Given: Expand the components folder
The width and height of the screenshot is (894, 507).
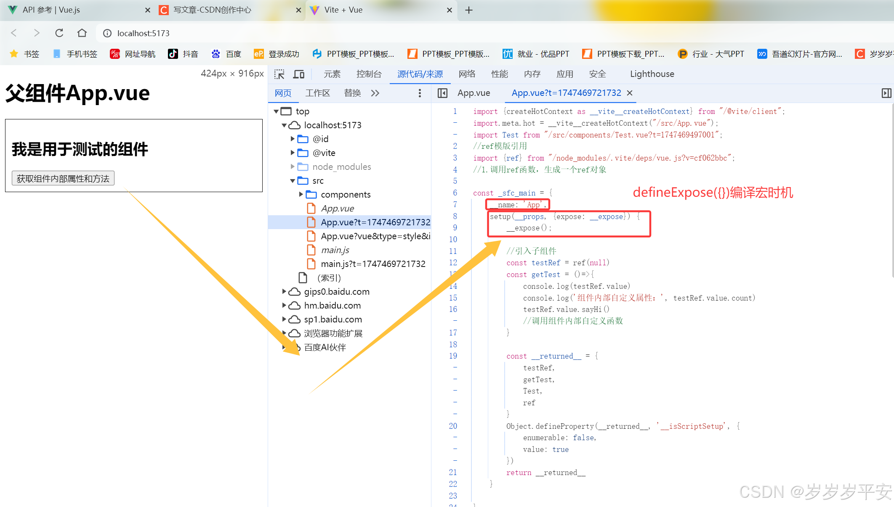Looking at the screenshot, I should point(301,194).
